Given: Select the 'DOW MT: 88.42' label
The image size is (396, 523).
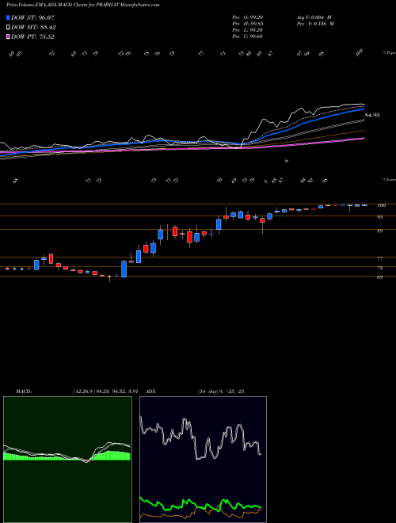Looking at the screenshot, I should (33, 28).
